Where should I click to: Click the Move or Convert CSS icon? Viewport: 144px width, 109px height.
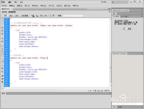pyautogui.click(x=2, y=72)
